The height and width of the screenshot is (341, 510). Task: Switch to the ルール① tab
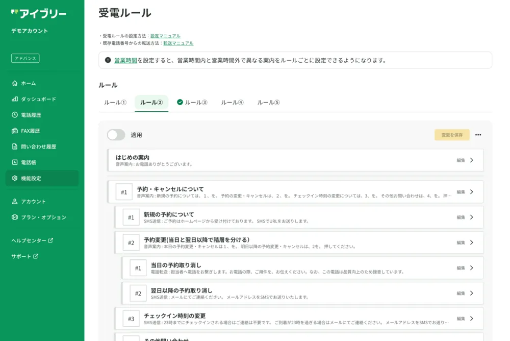(x=115, y=103)
